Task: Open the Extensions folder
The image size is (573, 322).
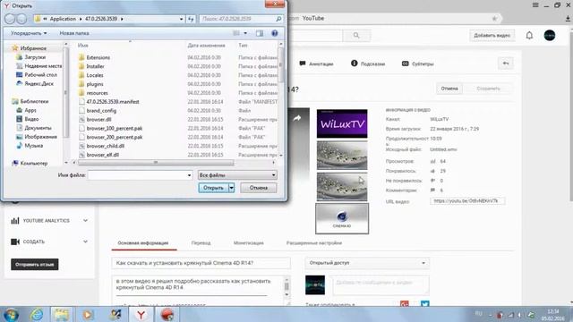Action: pos(98,57)
